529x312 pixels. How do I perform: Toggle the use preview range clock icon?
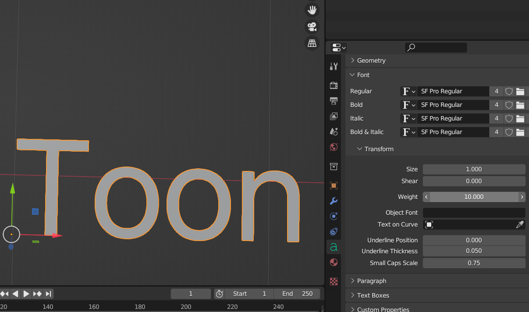[x=220, y=294]
